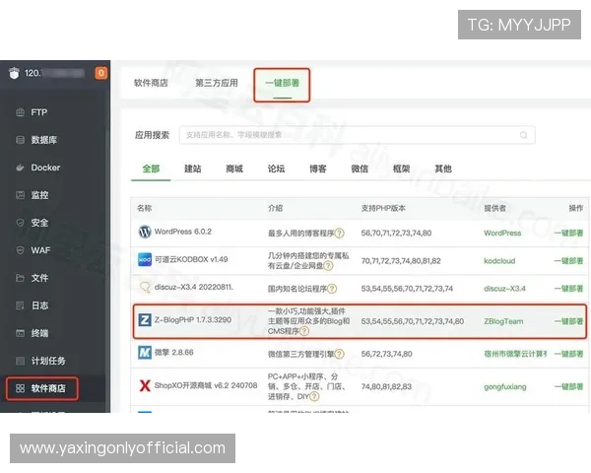Select the 商城 category tab
The width and height of the screenshot is (591, 473).
[234, 169]
